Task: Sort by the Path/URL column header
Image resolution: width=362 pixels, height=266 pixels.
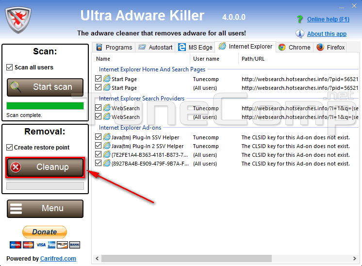Action: (x=298, y=59)
